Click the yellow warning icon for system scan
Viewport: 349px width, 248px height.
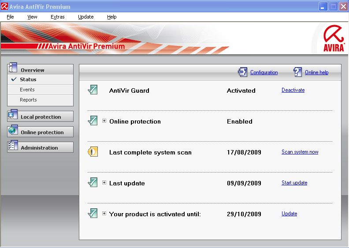click(x=93, y=152)
